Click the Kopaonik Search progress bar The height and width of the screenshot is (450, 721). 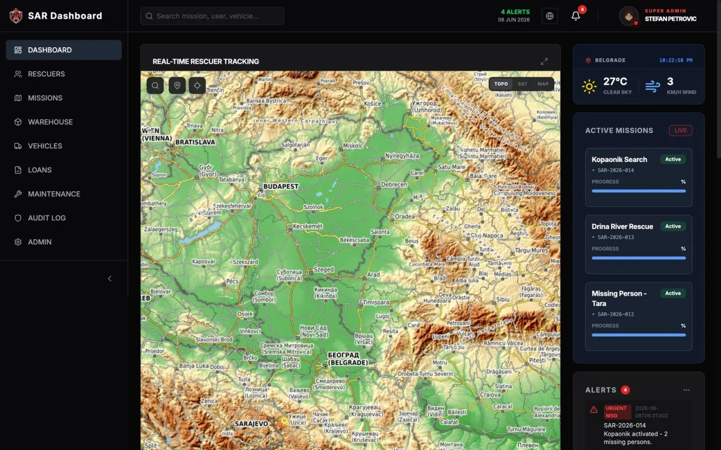639,191
